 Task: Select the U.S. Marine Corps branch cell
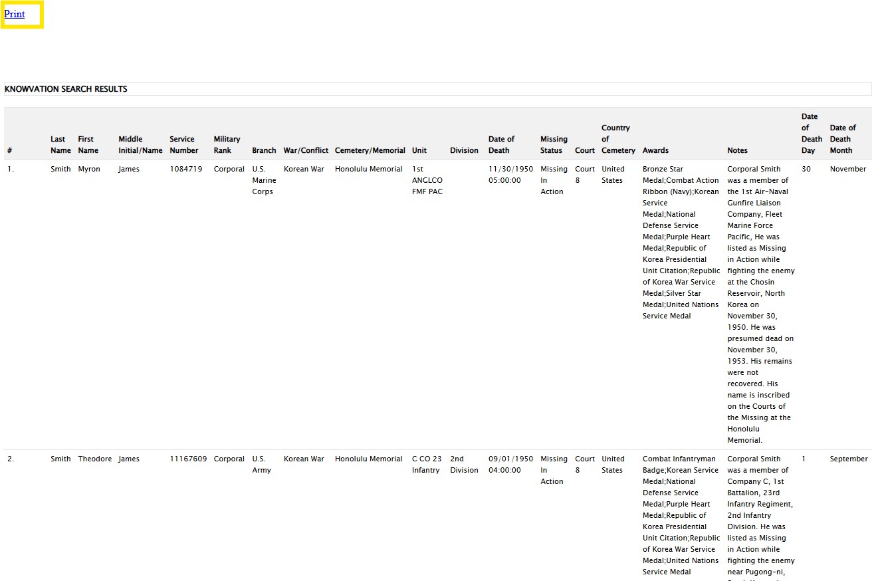[x=264, y=180]
